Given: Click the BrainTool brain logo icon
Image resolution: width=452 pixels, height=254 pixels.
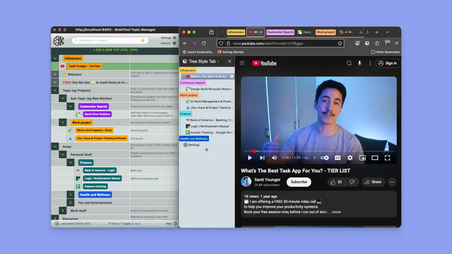Looking at the screenshot, I should coord(59,41).
